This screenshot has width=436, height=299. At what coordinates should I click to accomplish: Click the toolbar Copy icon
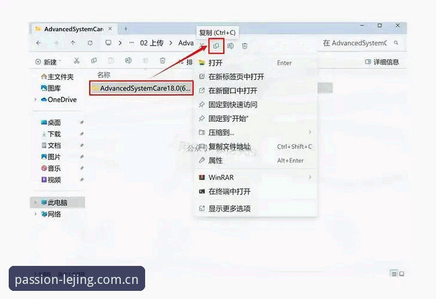coord(94,60)
